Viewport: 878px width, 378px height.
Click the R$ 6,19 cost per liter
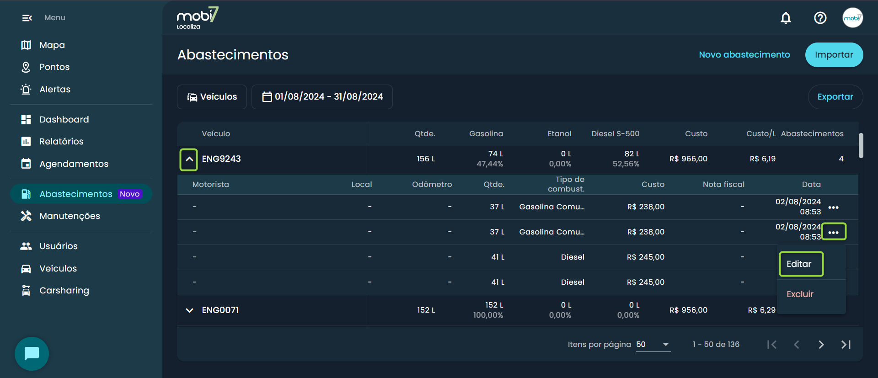(x=763, y=159)
